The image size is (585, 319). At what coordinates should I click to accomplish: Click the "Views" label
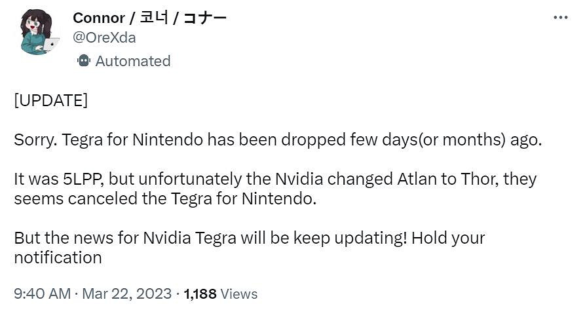pos(239,293)
